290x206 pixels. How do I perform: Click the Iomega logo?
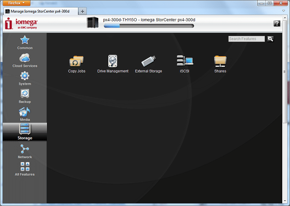click(x=21, y=24)
